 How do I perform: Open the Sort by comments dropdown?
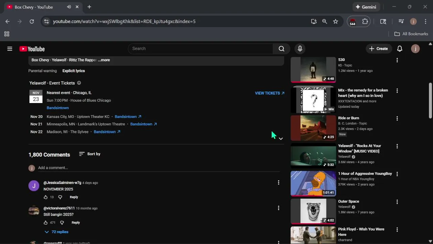[x=90, y=154]
